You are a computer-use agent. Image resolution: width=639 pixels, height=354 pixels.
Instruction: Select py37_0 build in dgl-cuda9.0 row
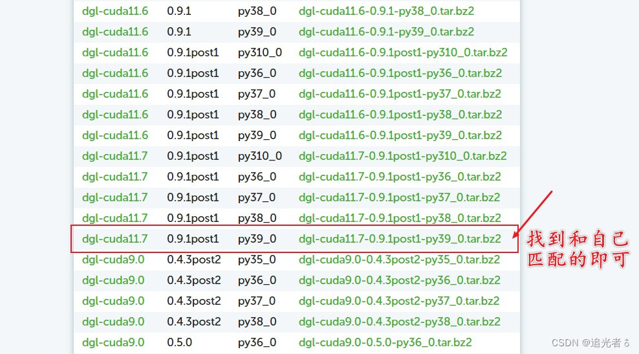coord(257,302)
